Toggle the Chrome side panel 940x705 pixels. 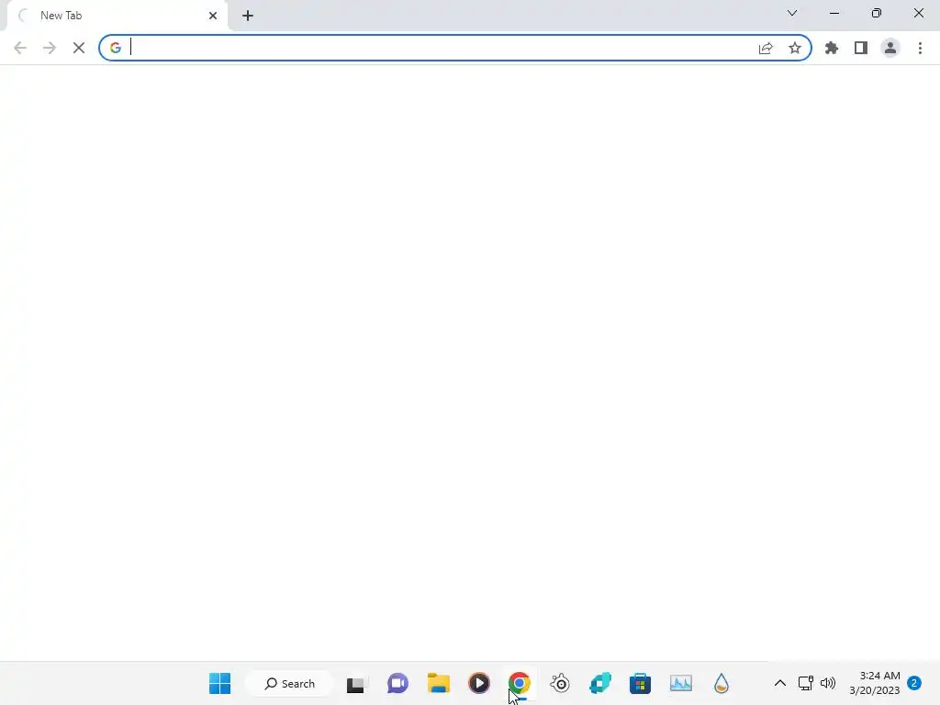861,48
